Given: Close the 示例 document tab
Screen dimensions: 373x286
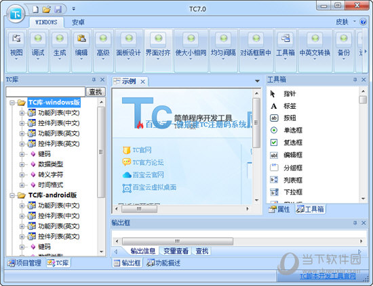Looking at the screenshot, I should coord(142,82).
